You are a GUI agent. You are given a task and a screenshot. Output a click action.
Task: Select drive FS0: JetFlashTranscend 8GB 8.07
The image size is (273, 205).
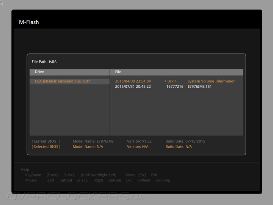point(69,81)
